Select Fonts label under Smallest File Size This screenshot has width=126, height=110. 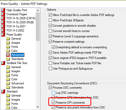pos(15,75)
